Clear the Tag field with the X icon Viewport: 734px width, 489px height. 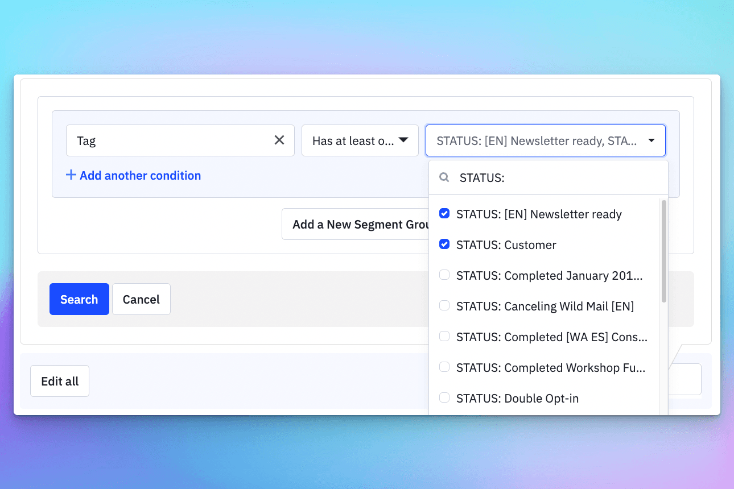click(279, 140)
